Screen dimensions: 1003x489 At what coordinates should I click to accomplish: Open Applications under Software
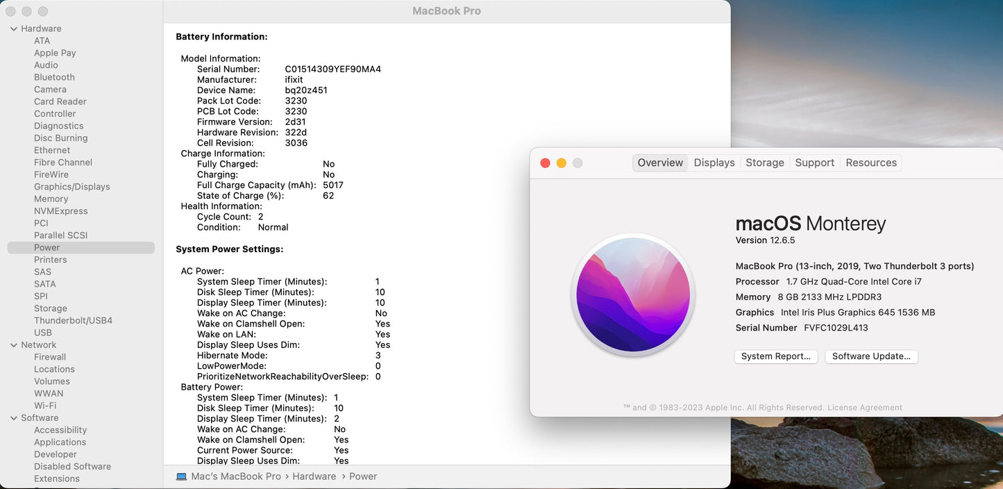(60, 442)
